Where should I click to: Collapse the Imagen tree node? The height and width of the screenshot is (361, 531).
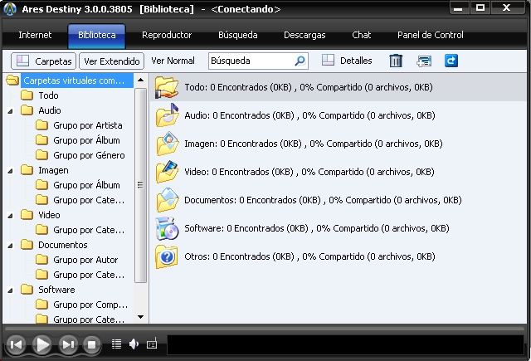click(x=10, y=171)
